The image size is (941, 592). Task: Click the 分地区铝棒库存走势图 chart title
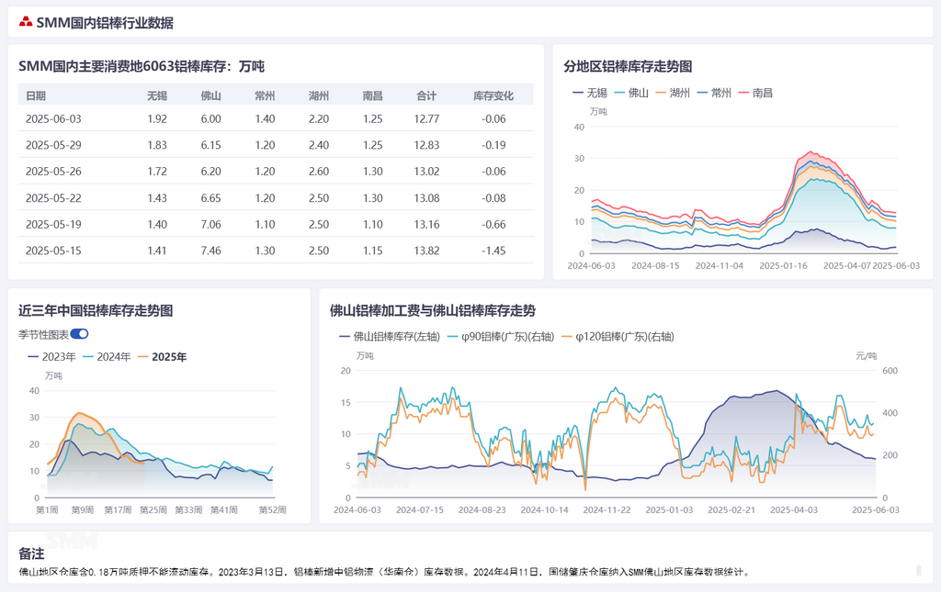(x=628, y=66)
